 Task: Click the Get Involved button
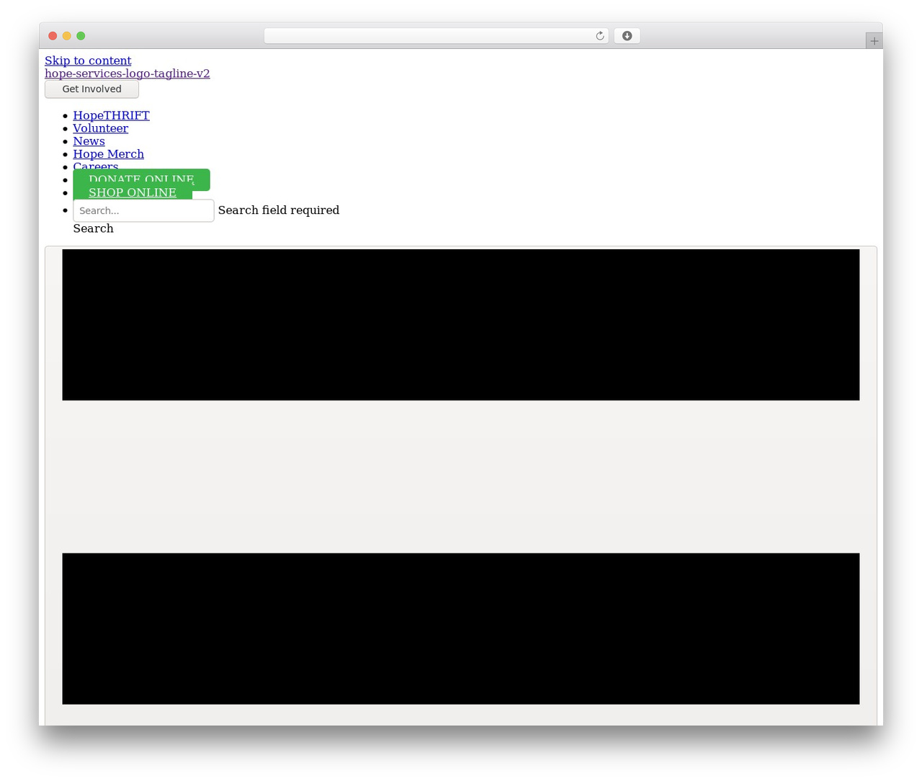pyautogui.click(x=91, y=89)
